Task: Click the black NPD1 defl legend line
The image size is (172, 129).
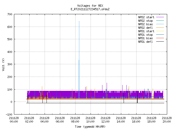Action: (x=160, y=42)
